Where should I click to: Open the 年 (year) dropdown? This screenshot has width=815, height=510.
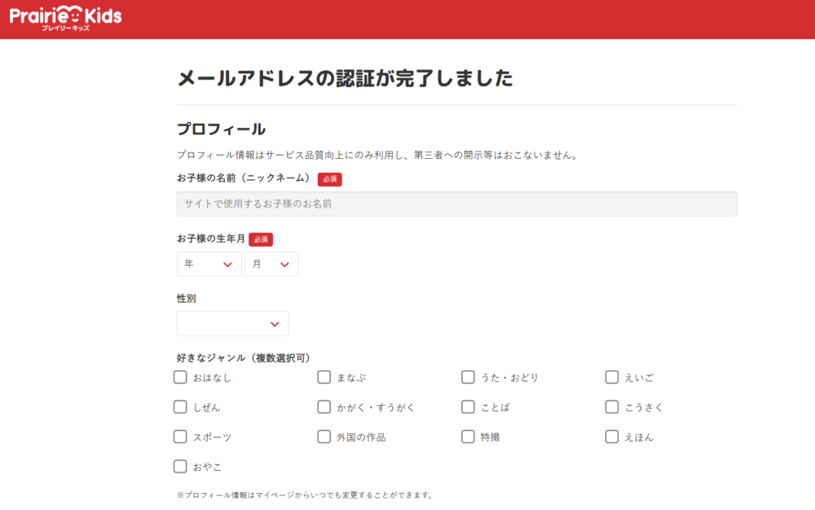point(209,263)
